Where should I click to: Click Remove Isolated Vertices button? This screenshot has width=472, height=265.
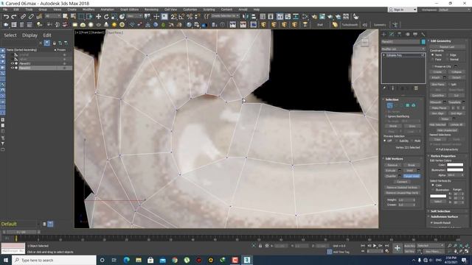(402, 188)
